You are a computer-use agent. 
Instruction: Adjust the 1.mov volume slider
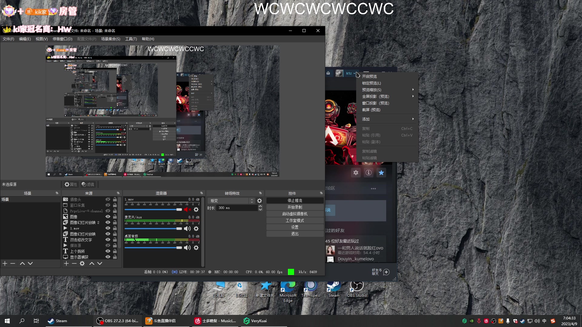(x=153, y=210)
